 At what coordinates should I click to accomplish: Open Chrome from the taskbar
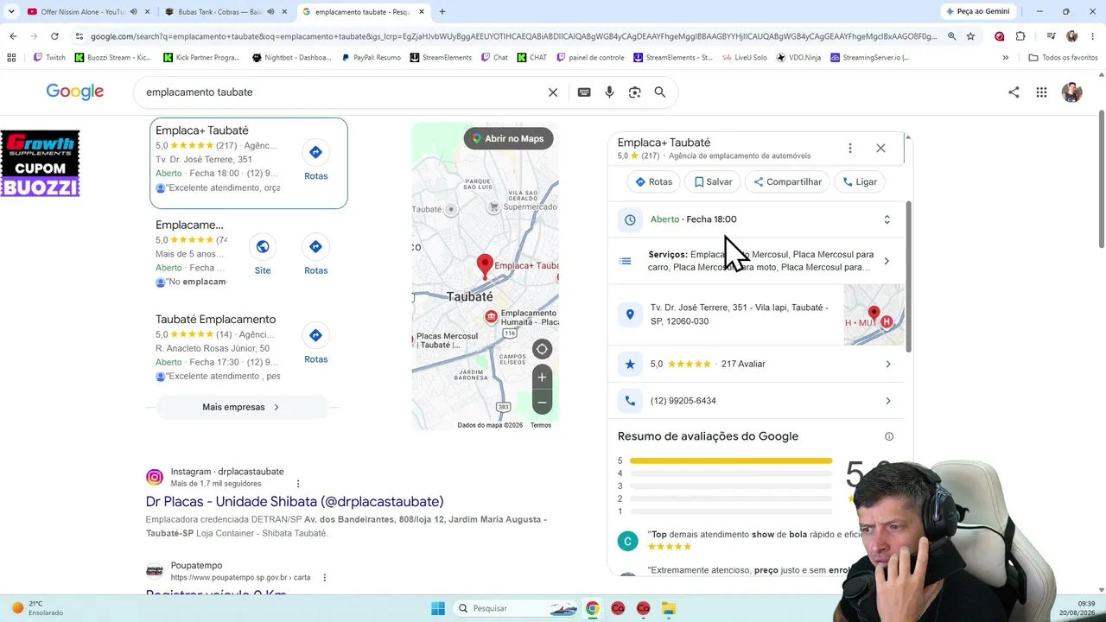click(x=592, y=608)
